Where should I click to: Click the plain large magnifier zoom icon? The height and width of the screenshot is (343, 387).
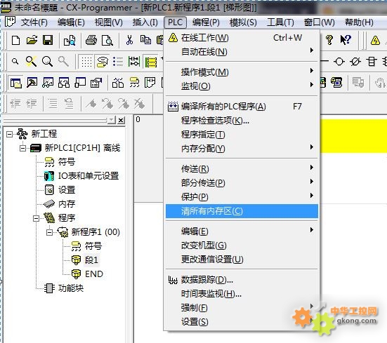(47, 61)
